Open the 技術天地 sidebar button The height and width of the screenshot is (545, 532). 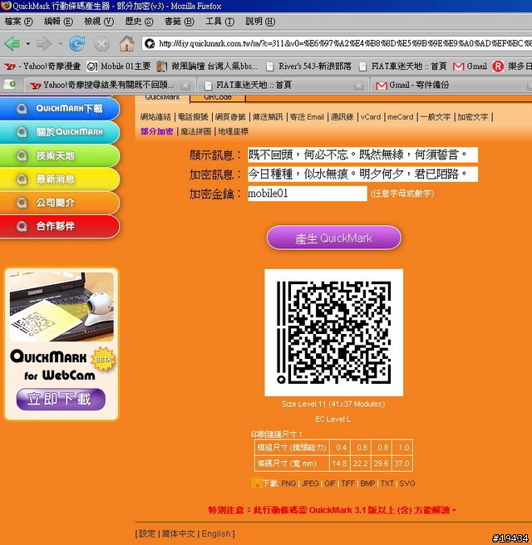click(x=60, y=155)
